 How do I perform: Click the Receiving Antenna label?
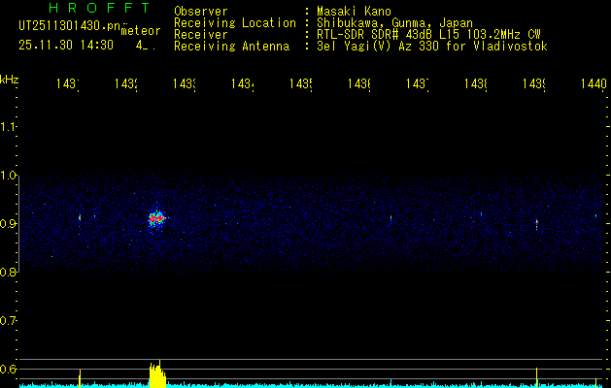pyautogui.click(x=231, y=47)
